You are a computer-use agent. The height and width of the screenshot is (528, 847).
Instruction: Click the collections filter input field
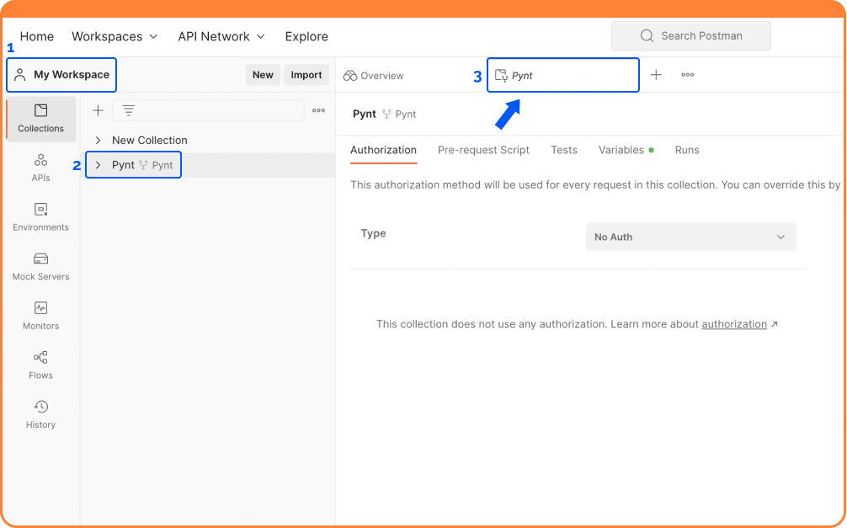coord(209,111)
